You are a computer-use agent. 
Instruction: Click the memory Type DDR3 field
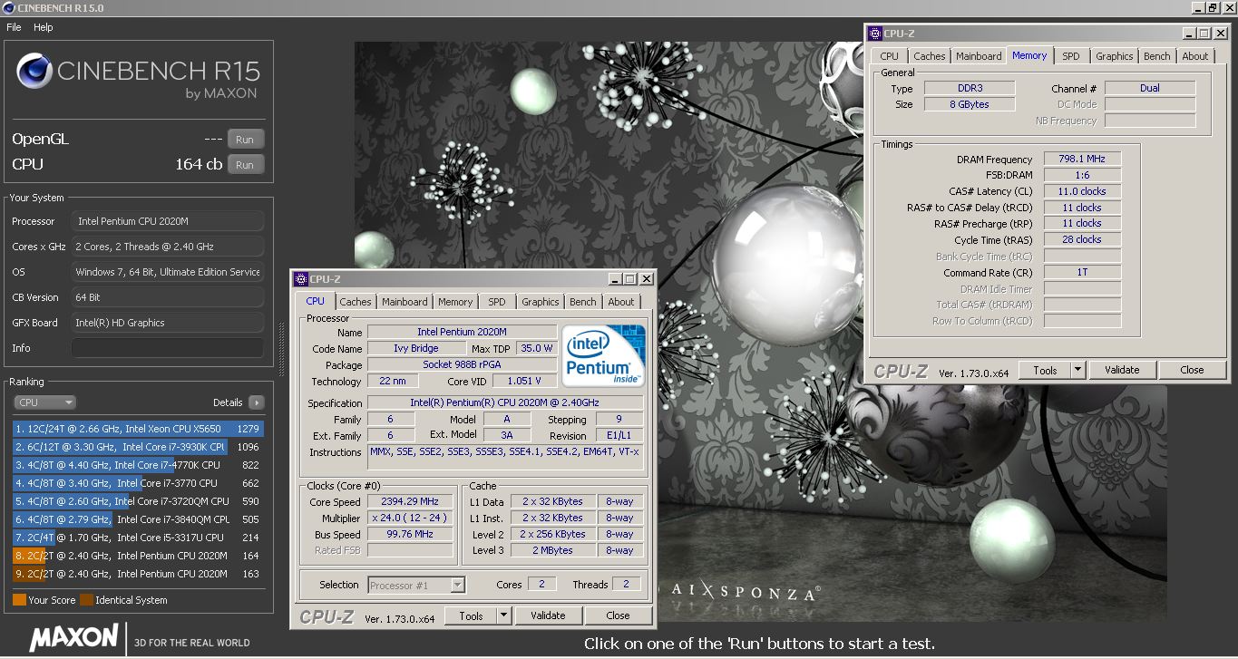(x=969, y=89)
